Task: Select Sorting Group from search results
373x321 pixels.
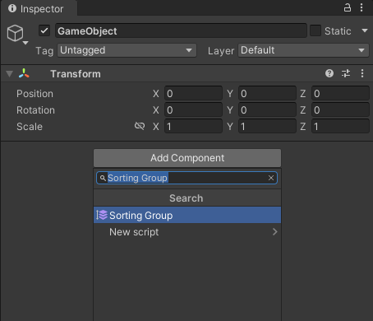Action: coord(187,215)
